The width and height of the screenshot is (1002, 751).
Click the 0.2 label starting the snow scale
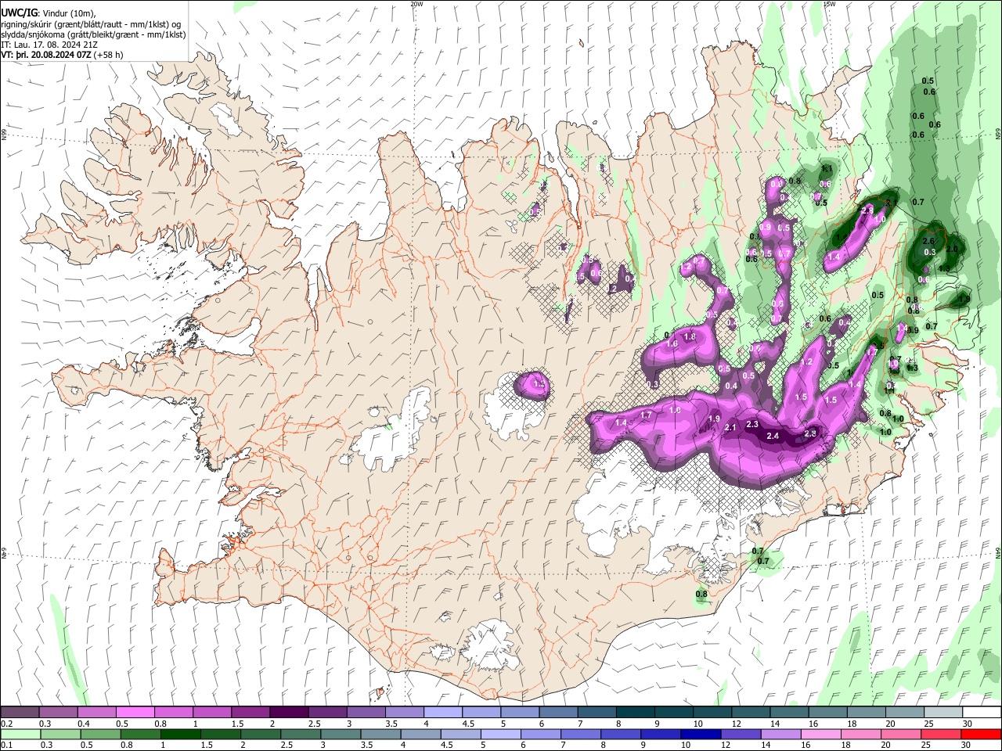click(x=6, y=724)
